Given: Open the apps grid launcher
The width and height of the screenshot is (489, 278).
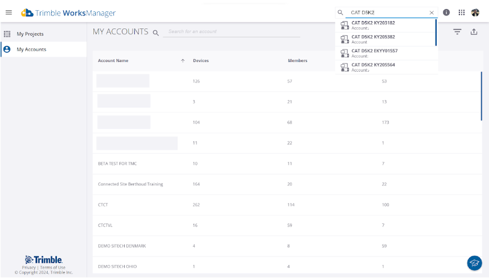Looking at the screenshot, I should pos(461,13).
